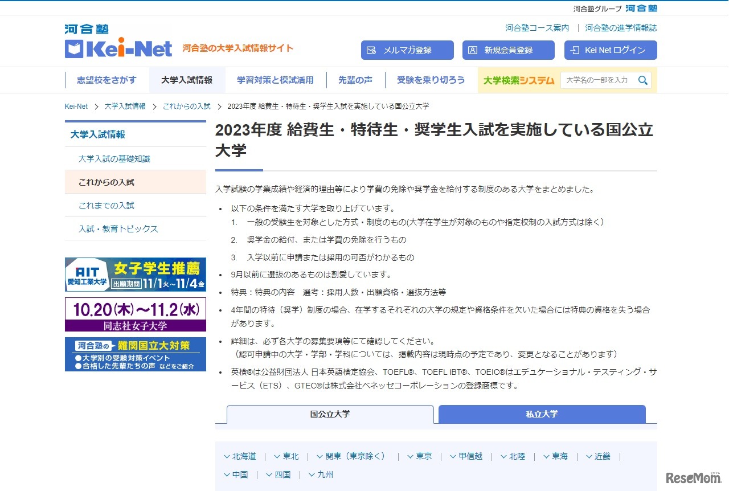
Task: Click the envelope icon on メルマガ登録
Action: coord(371,50)
